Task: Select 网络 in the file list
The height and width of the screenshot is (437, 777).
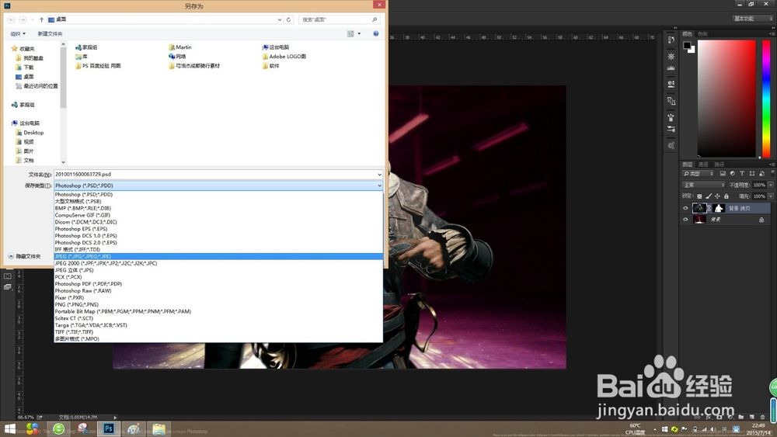Action: click(x=177, y=57)
